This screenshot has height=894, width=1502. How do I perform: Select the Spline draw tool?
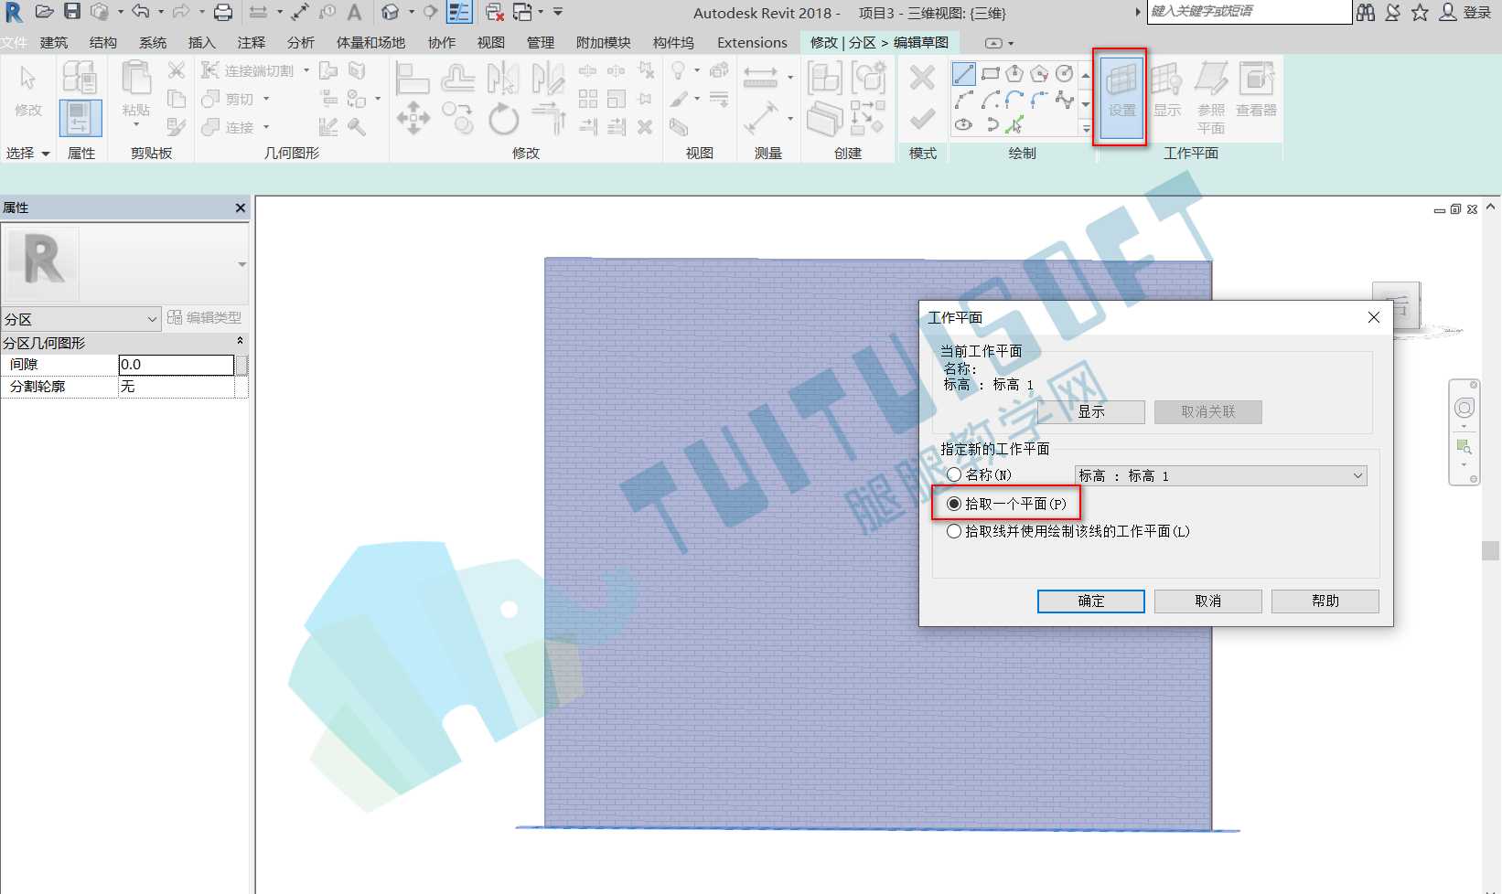(x=1065, y=100)
